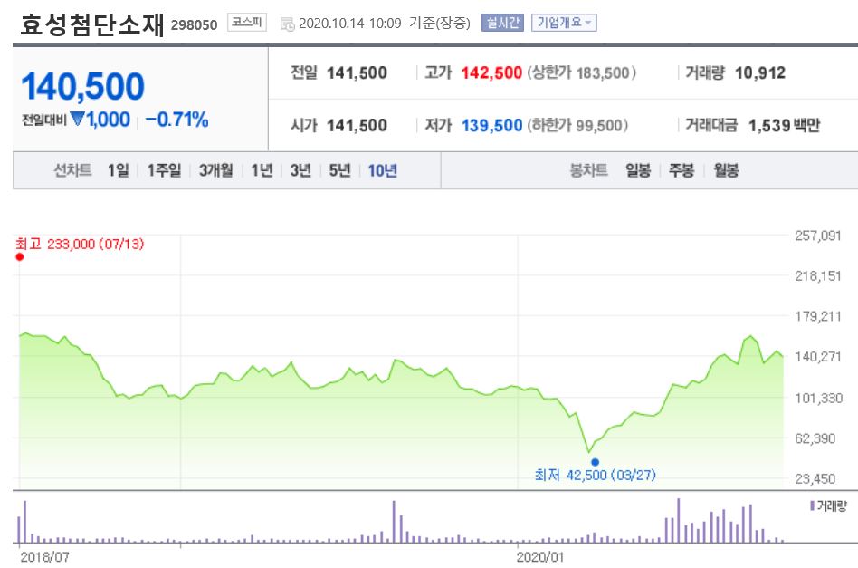Select the 3개월 line chart period

pyautogui.click(x=216, y=170)
